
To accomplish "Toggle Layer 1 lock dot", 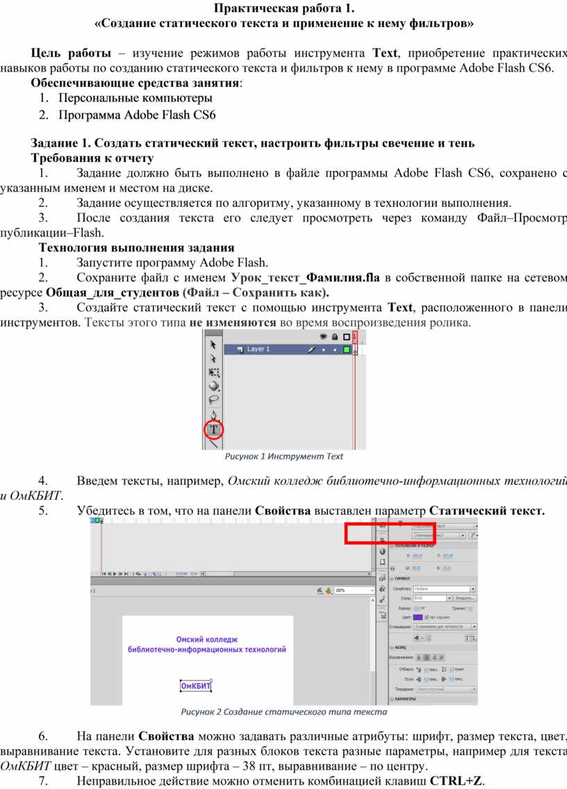I will coord(334,349).
